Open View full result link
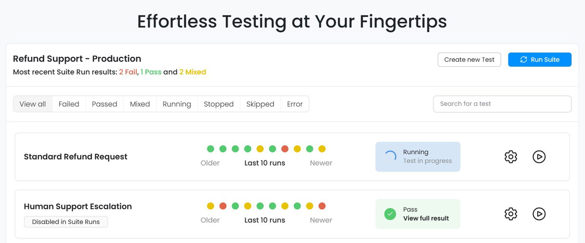Viewport: 585px width, 243px height. pyautogui.click(x=426, y=218)
